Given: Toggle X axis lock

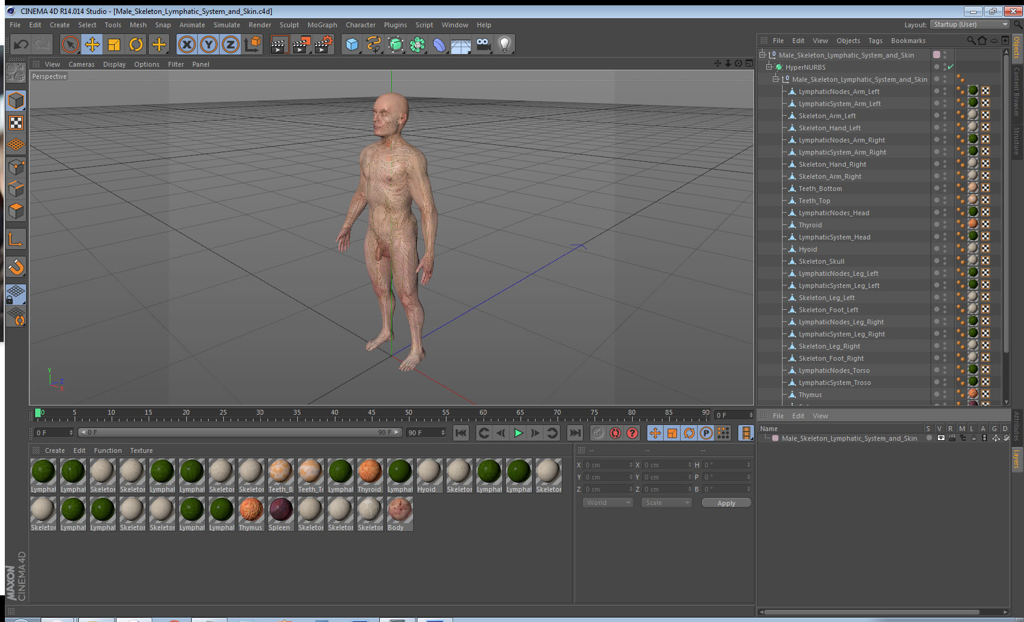Looking at the screenshot, I should pyautogui.click(x=187, y=44).
